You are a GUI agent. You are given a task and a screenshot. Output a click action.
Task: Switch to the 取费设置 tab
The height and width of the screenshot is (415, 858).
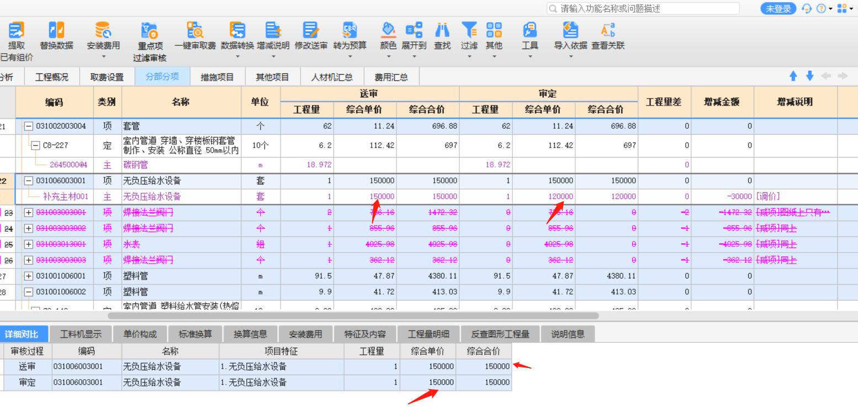(107, 77)
